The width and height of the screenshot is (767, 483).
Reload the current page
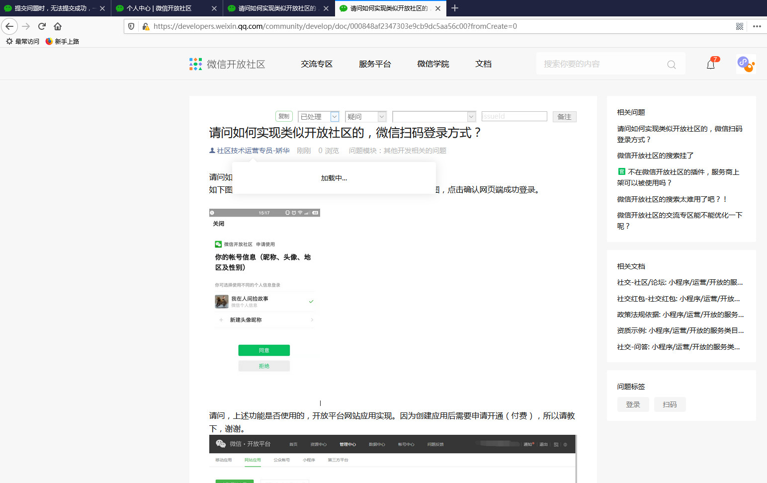point(42,26)
